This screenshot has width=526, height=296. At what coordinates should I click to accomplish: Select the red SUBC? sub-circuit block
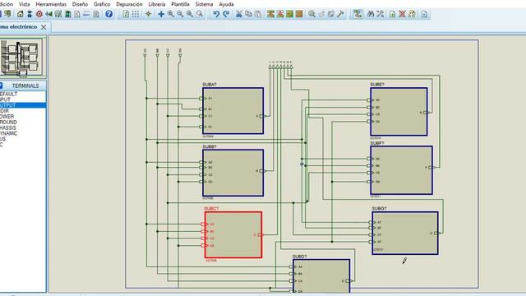tap(233, 234)
